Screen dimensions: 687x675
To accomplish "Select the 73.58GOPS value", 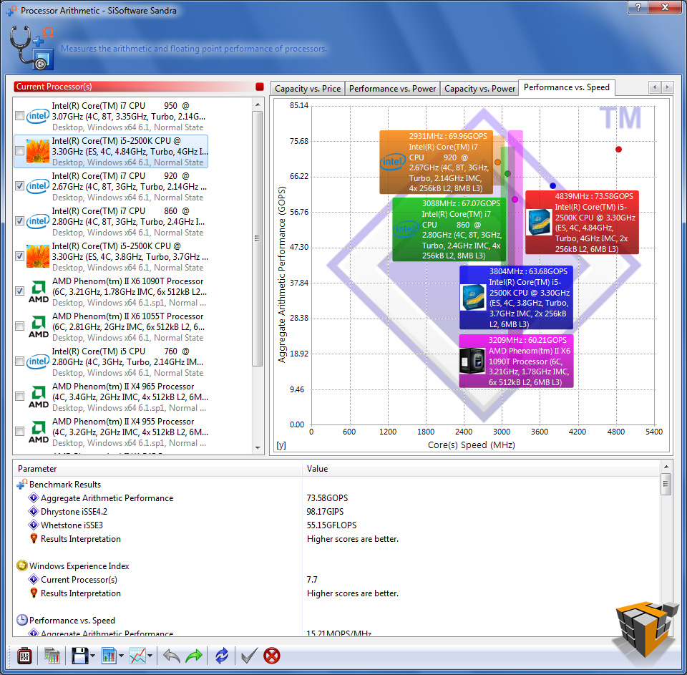I will (x=327, y=498).
